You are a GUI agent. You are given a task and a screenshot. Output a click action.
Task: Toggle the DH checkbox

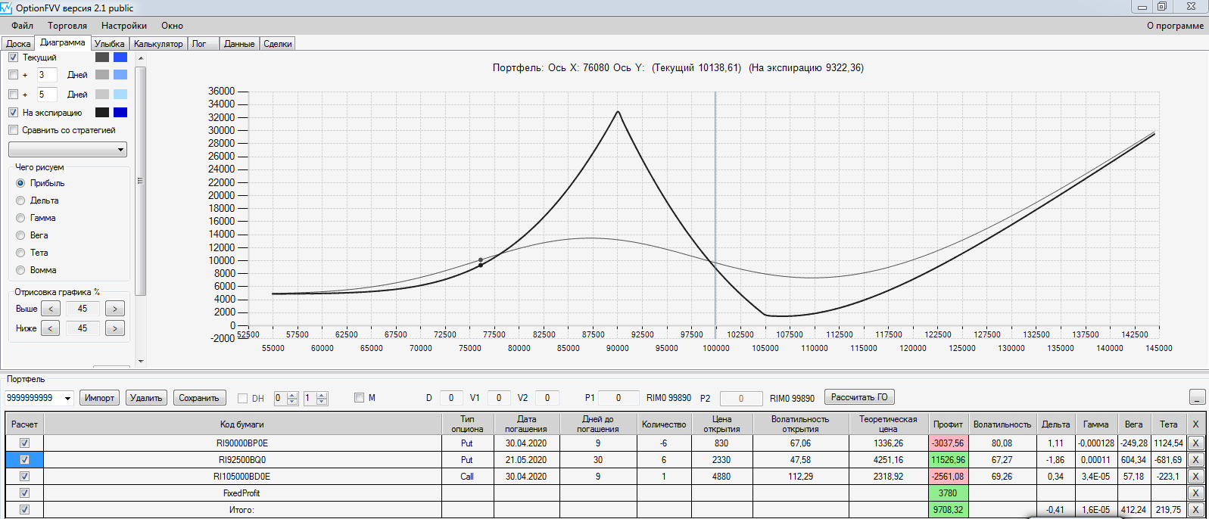click(x=243, y=398)
